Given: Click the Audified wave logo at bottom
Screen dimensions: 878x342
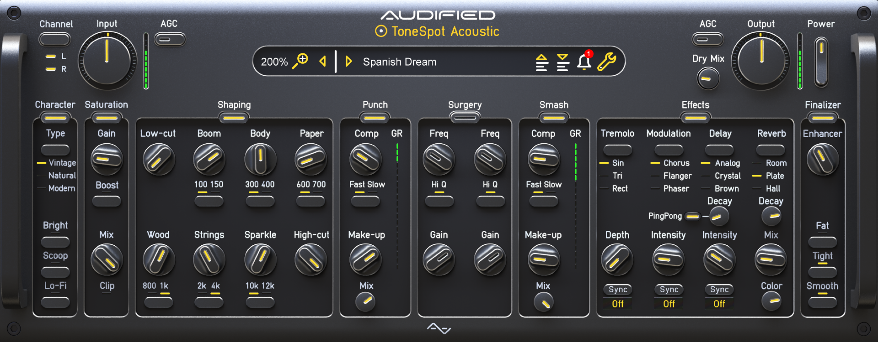Looking at the screenshot, I should (439, 328).
